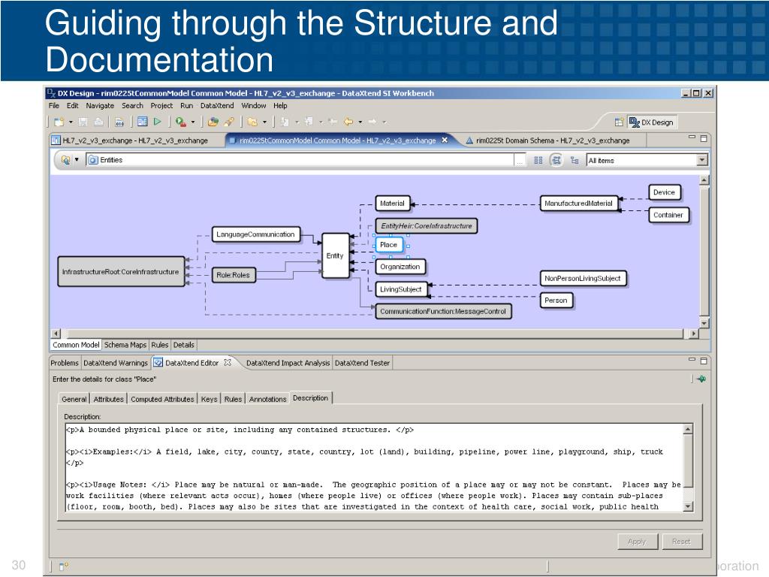Open the File menu
The height and width of the screenshot is (577, 769).
pyautogui.click(x=54, y=105)
